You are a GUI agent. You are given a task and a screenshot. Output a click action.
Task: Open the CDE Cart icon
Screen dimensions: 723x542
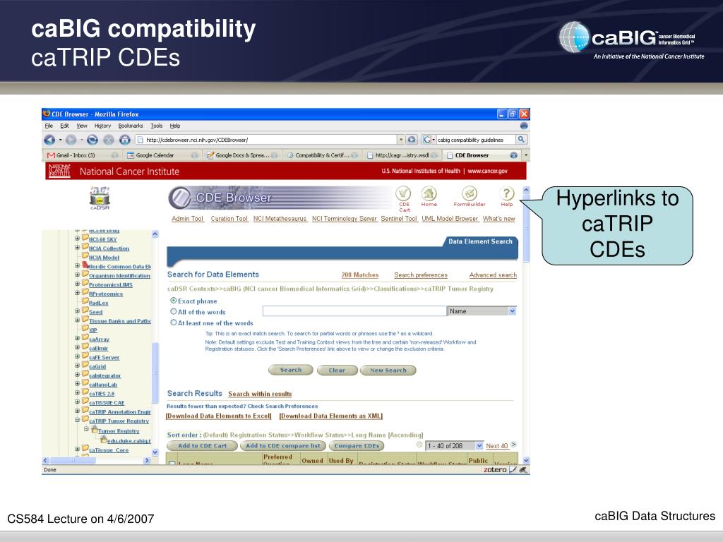click(403, 194)
